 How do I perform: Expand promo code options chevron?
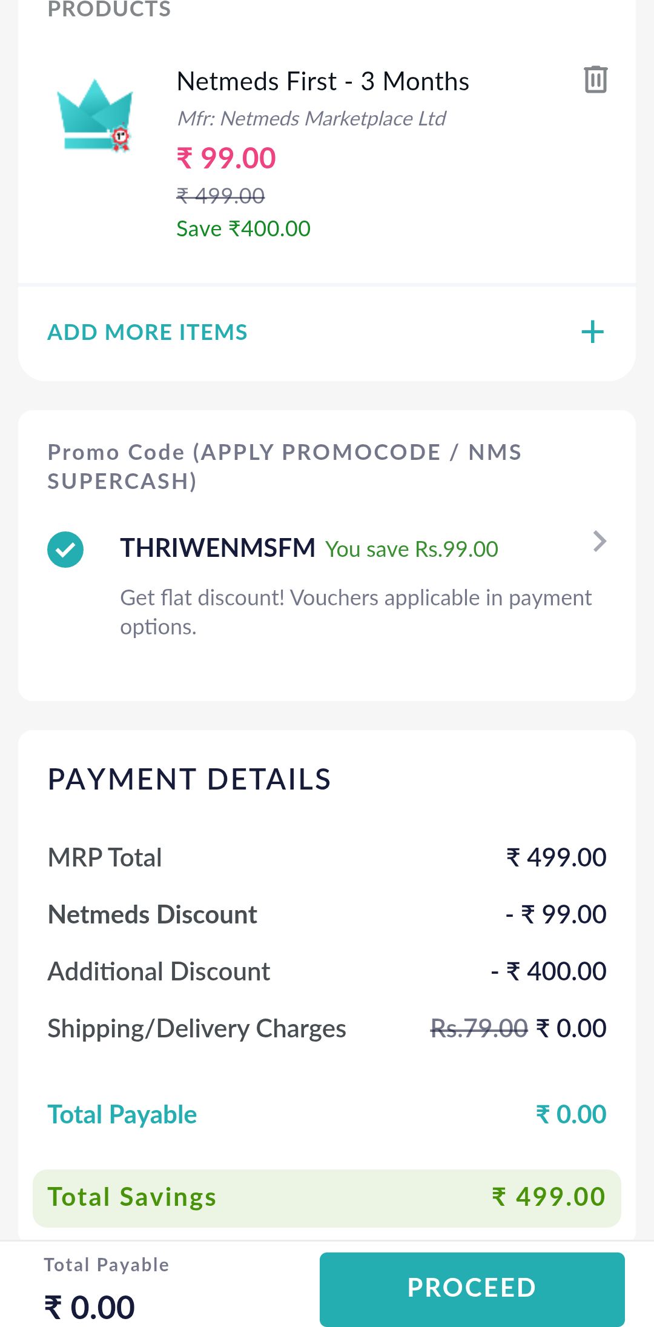599,541
